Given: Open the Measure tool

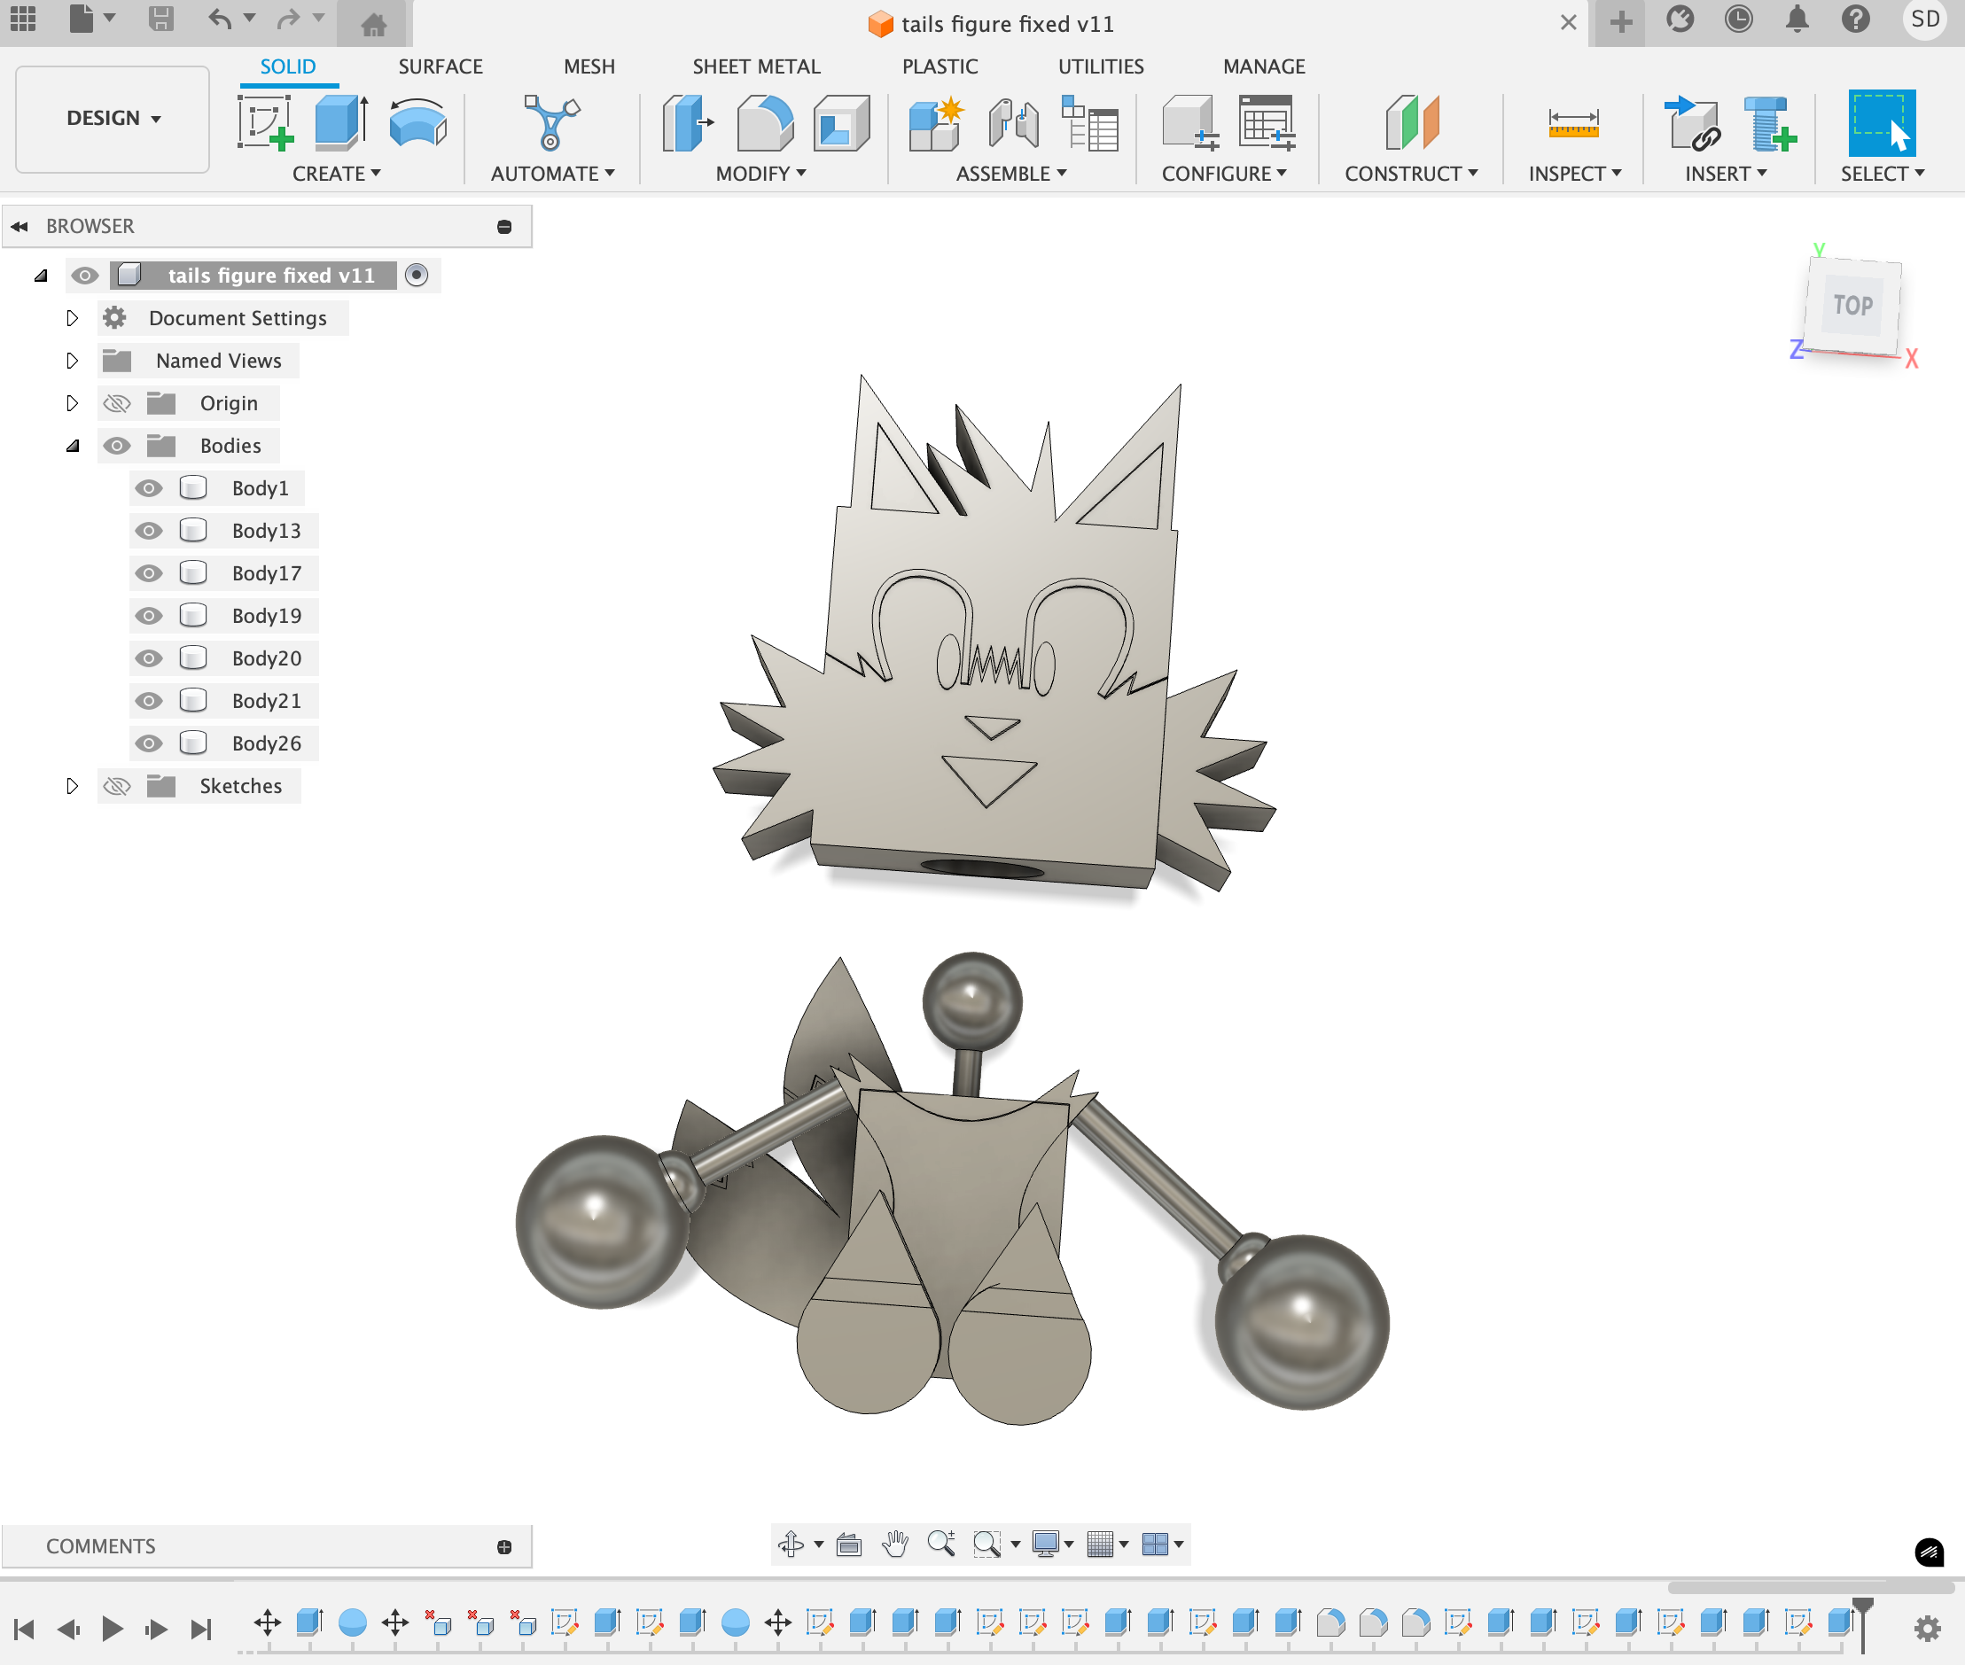Looking at the screenshot, I should tap(1573, 122).
